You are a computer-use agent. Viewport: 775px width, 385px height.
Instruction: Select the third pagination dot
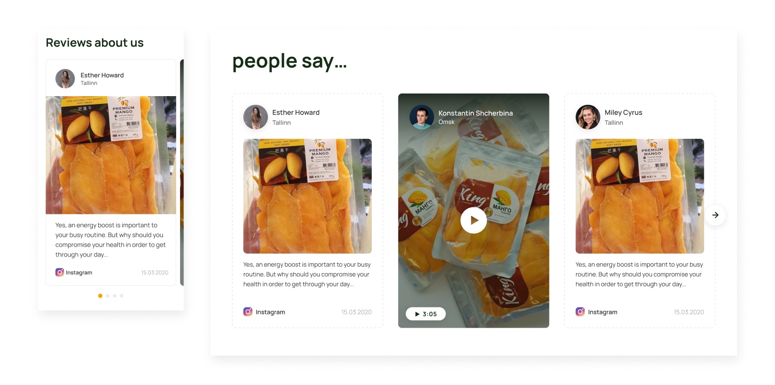(115, 296)
